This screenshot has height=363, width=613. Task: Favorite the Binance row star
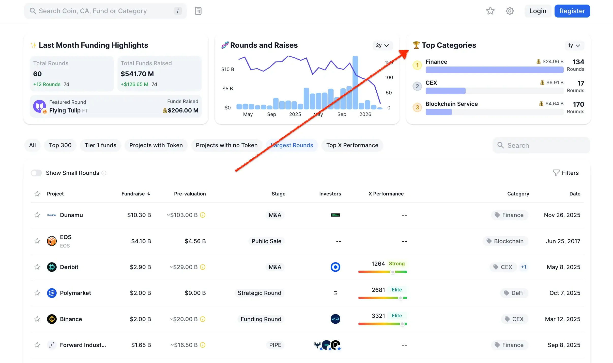[37, 319]
